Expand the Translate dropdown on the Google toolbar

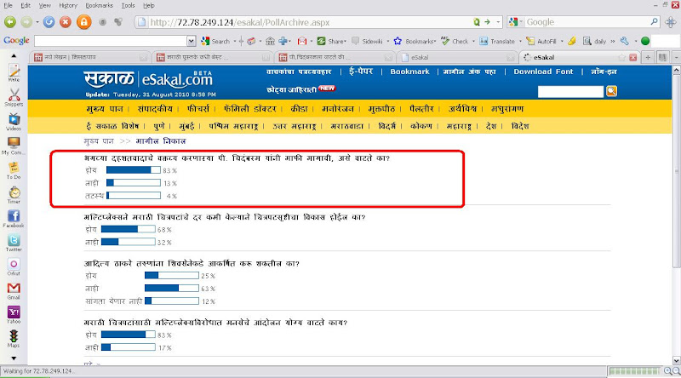click(x=520, y=41)
